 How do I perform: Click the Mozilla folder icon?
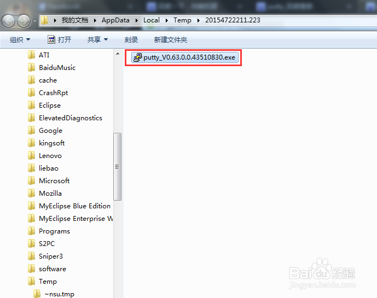coord(32,193)
